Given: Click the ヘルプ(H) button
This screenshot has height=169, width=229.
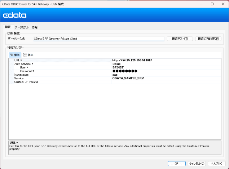Looking at the screenshot, I should coord(217,164).
